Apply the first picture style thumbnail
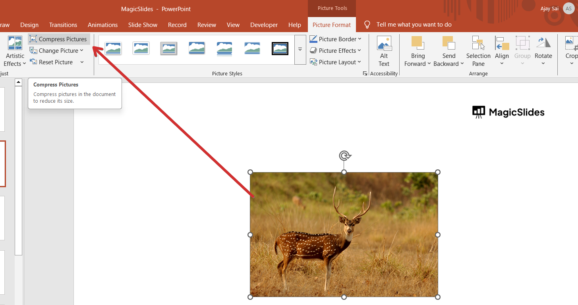The image size is (578, 305). pyautogui.click(x=113, y=49)
